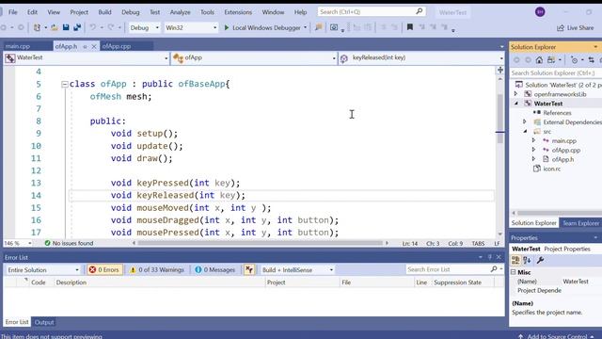Open the Build menu
The height and width of the screenshot is (339, 602).
click(x=104, y=12)
